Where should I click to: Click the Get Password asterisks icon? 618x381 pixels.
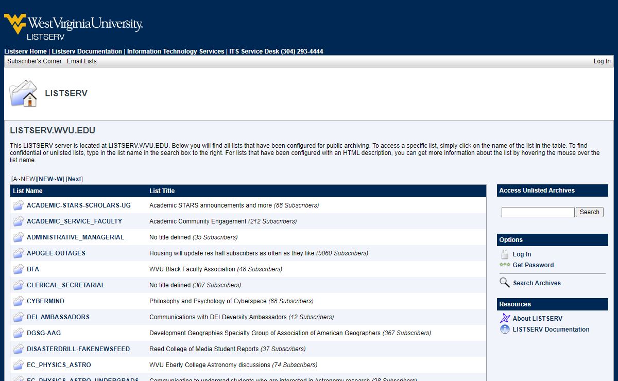click(x=505, y=265)
